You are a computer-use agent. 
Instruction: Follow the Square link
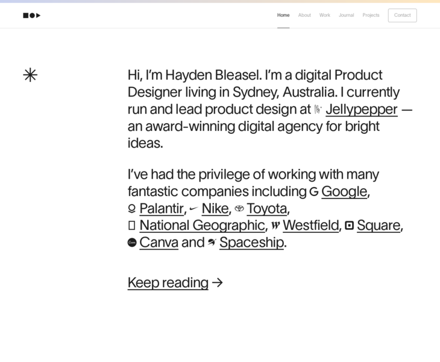click(379, 226)
